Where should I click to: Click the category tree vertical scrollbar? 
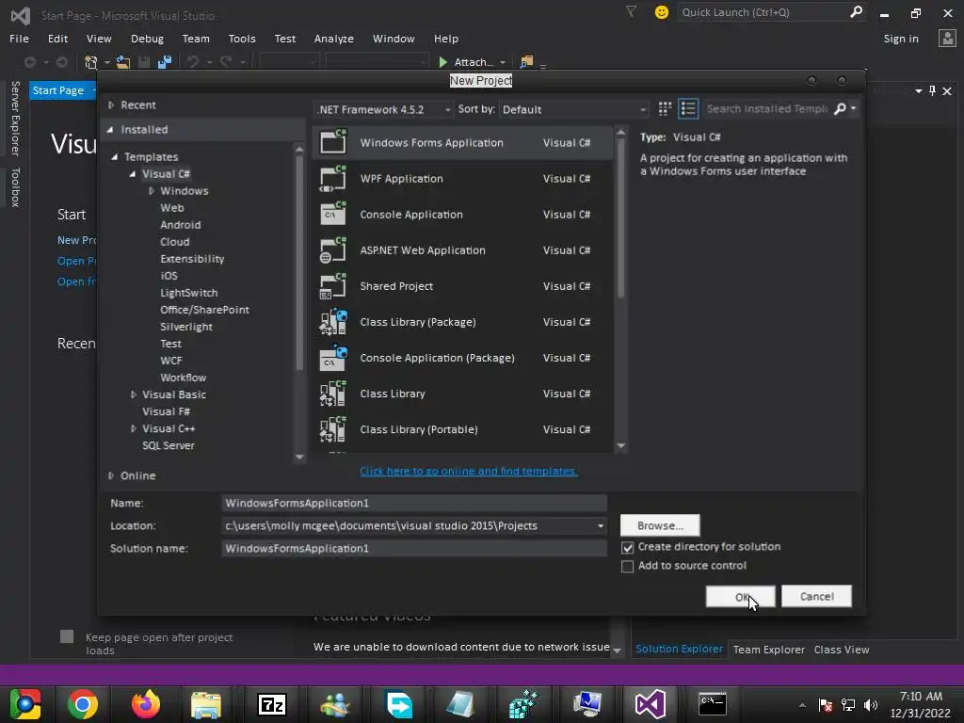tap(299, 264)
